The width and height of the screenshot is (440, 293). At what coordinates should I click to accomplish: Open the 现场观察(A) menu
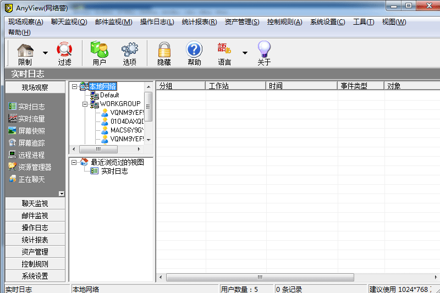point(26,22)
